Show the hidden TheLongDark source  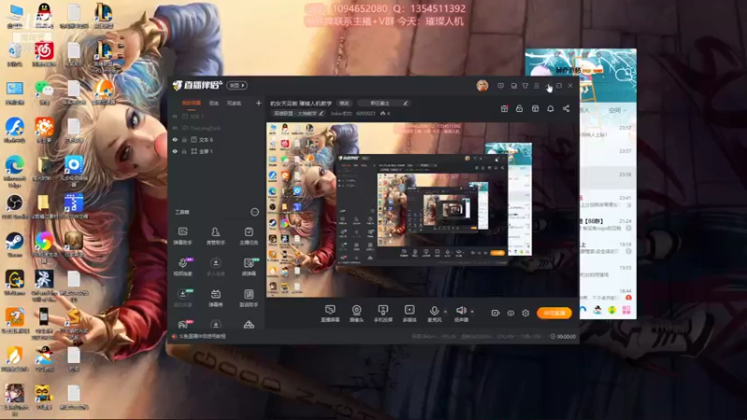pos(175,128)
